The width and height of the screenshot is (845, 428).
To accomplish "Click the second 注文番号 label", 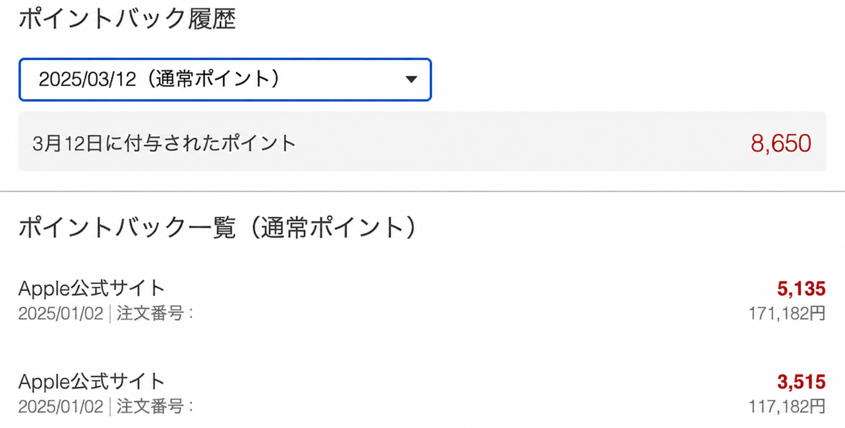I will 155,407.
